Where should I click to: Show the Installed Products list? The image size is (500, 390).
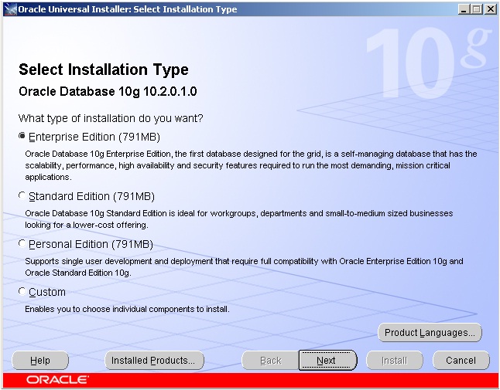point(154,360)
